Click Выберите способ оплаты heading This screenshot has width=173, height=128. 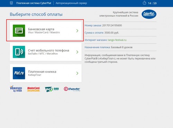(x=36, y=14)
